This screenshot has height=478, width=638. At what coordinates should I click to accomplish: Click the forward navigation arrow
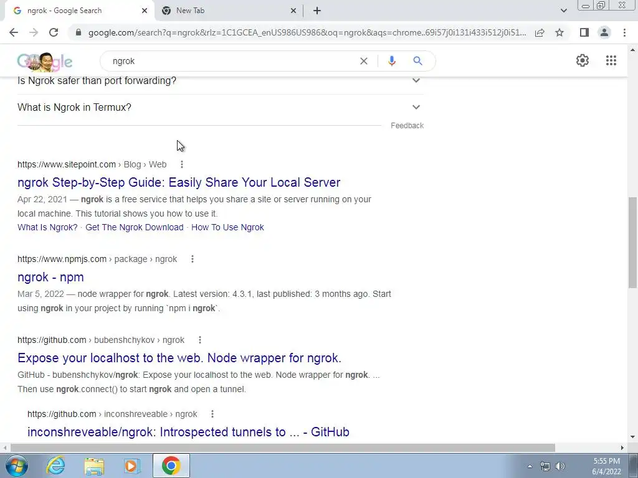click(34, 32)
